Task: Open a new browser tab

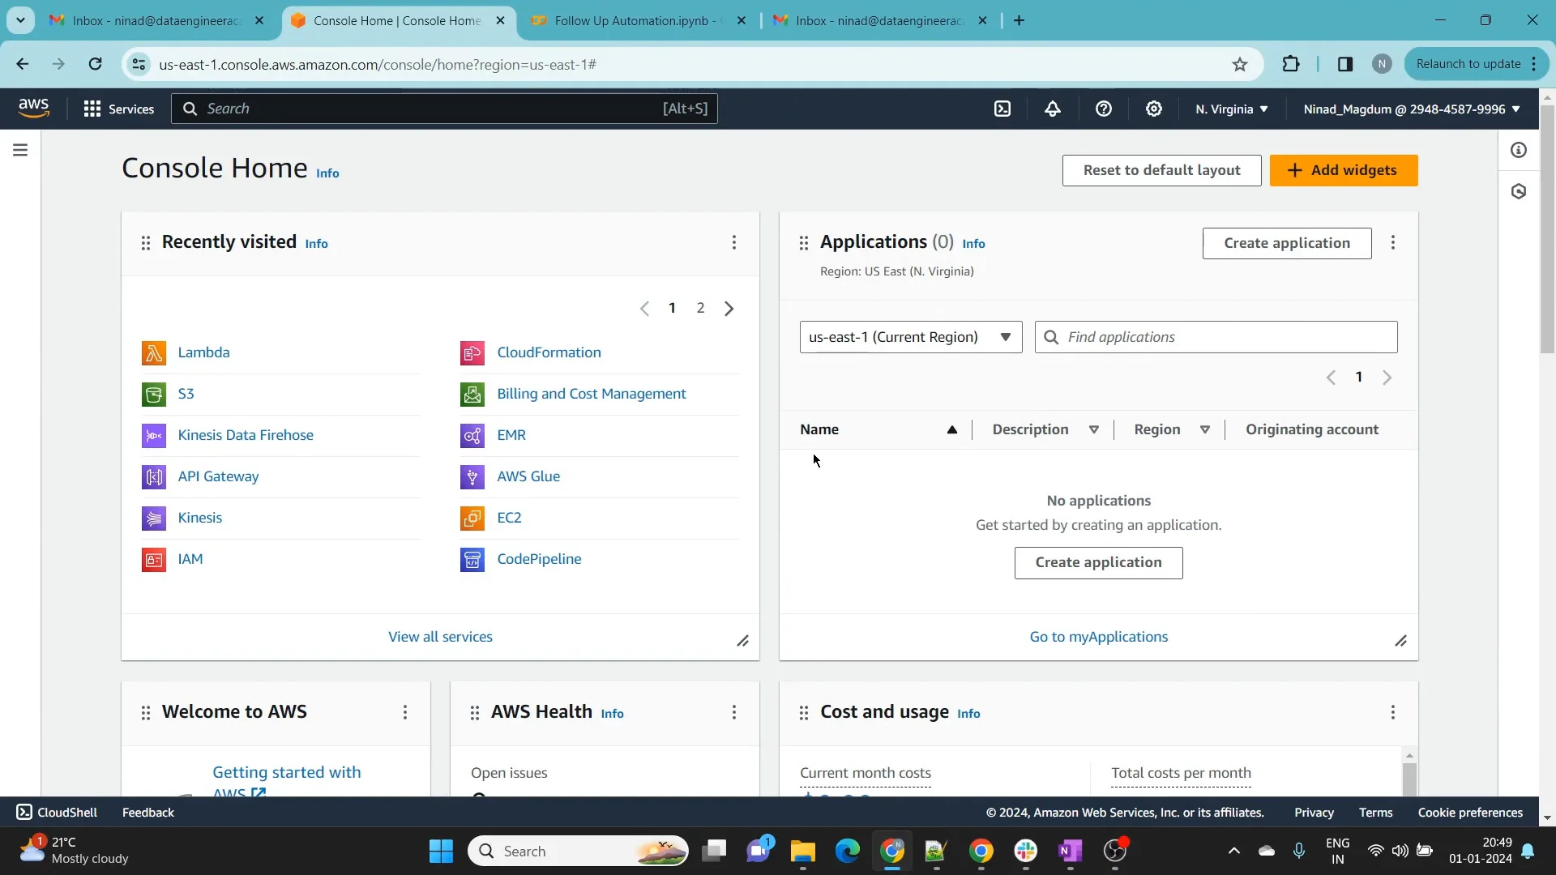Action: click(x=1020, y=20)
